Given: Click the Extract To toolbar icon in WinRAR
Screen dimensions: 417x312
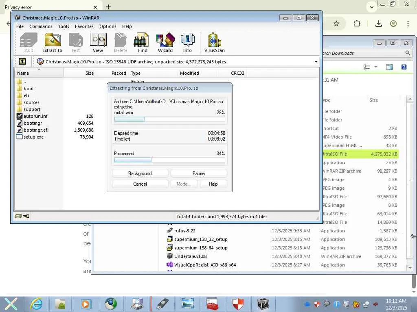Looking at the screenshot, I should pyautogui.click(x=53, y=43).
